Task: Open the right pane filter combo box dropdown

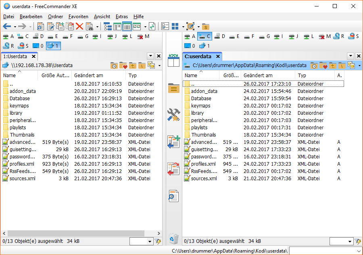Action: point(350,242)
